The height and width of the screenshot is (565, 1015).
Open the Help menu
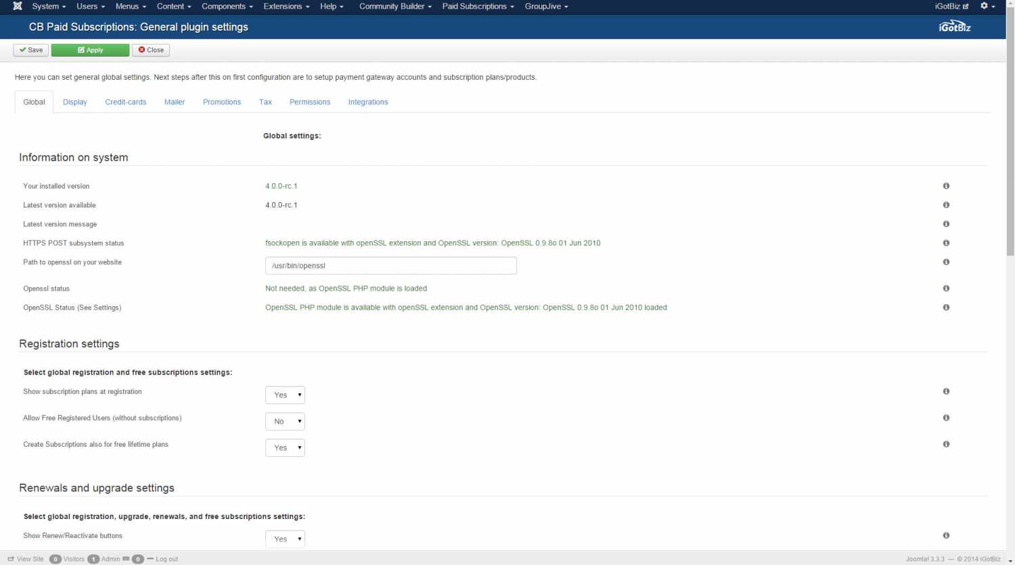click(332, 6)
